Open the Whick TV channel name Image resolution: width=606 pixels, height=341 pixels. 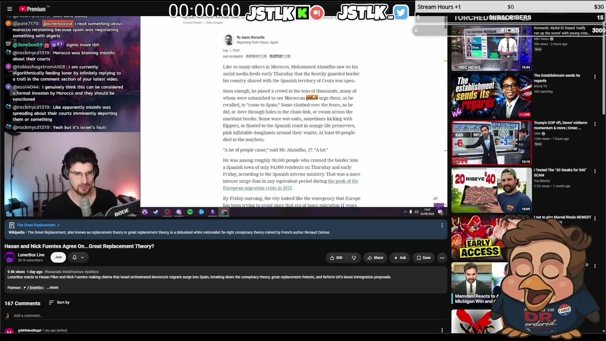point(540,86)
